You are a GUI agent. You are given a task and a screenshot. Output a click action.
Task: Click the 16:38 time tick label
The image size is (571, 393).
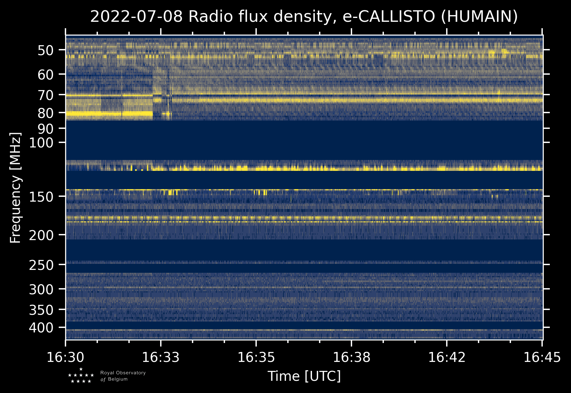coord(351,357)
